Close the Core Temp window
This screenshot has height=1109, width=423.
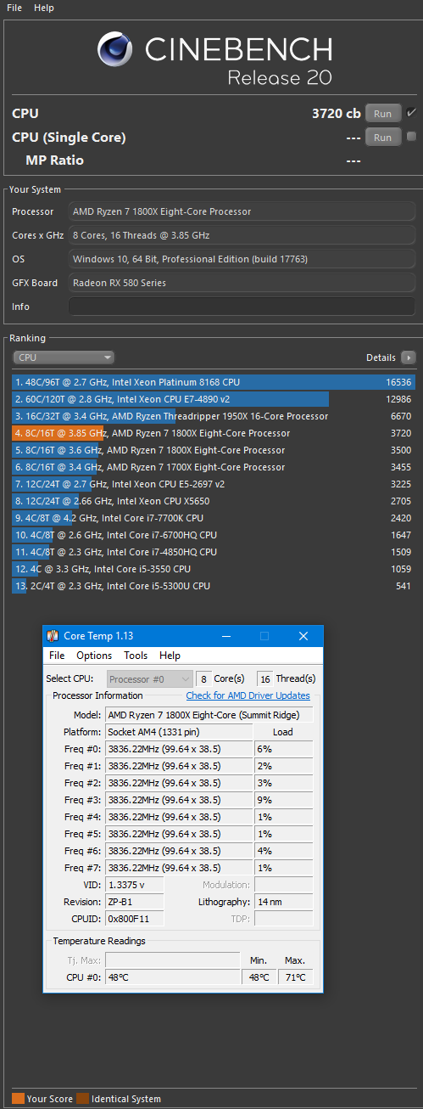[303, 636]
